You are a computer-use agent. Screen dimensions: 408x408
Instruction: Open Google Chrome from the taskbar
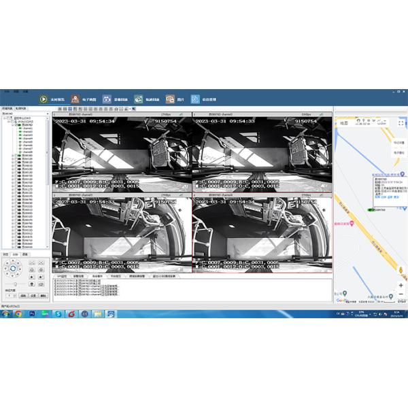point(18,313)
